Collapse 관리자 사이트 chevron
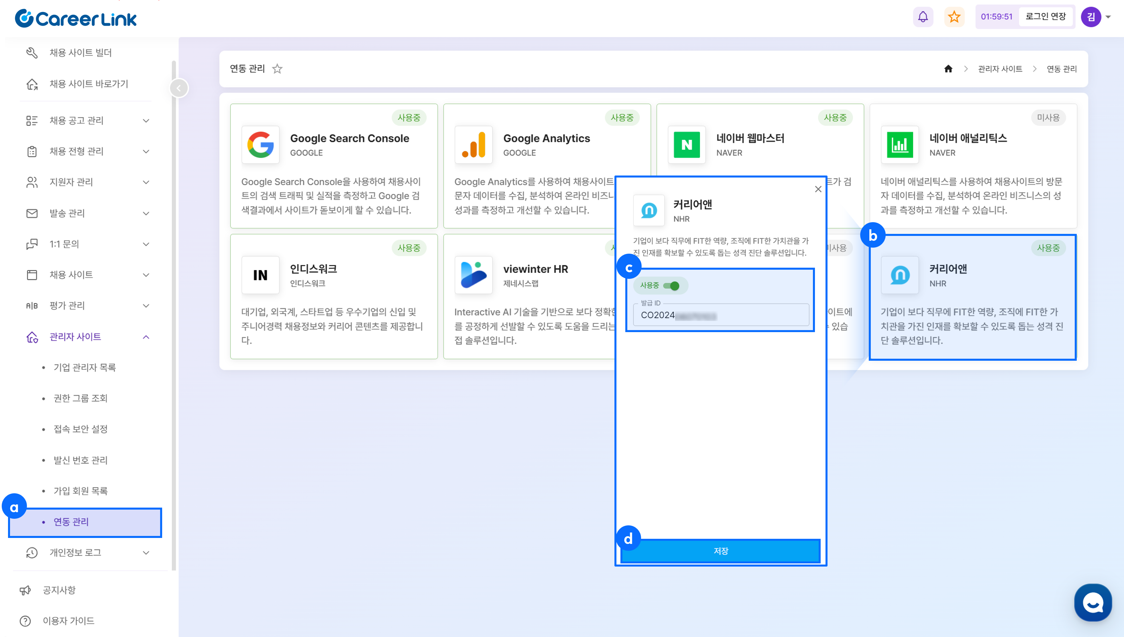1124x637 pixels. (146, 336)
